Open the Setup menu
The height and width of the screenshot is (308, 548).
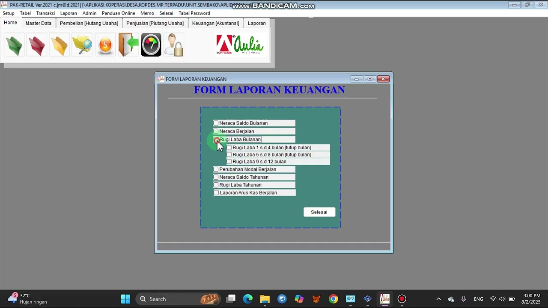pos(9,13)
